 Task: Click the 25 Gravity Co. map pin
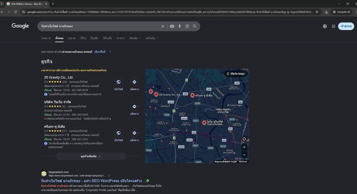pos(156,94)
